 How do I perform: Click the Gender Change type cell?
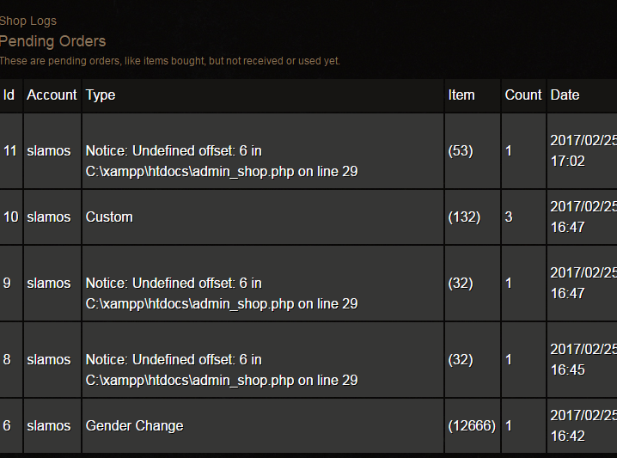[263, 426]
